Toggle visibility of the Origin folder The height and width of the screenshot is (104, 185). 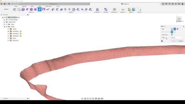(7, 24)
